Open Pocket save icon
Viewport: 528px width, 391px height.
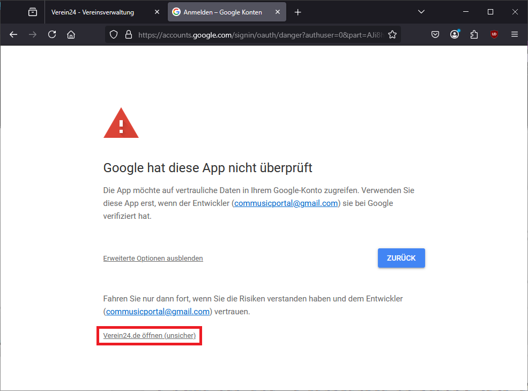coord(435,34)
